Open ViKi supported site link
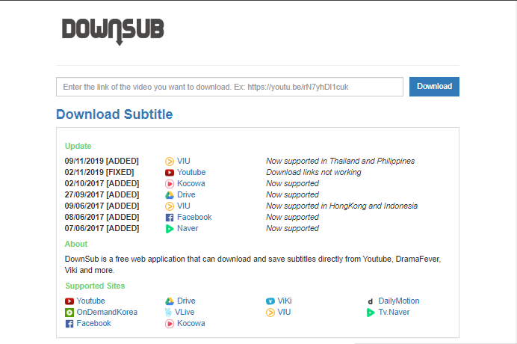The image size is (517, 344). (x=285, y=301)
